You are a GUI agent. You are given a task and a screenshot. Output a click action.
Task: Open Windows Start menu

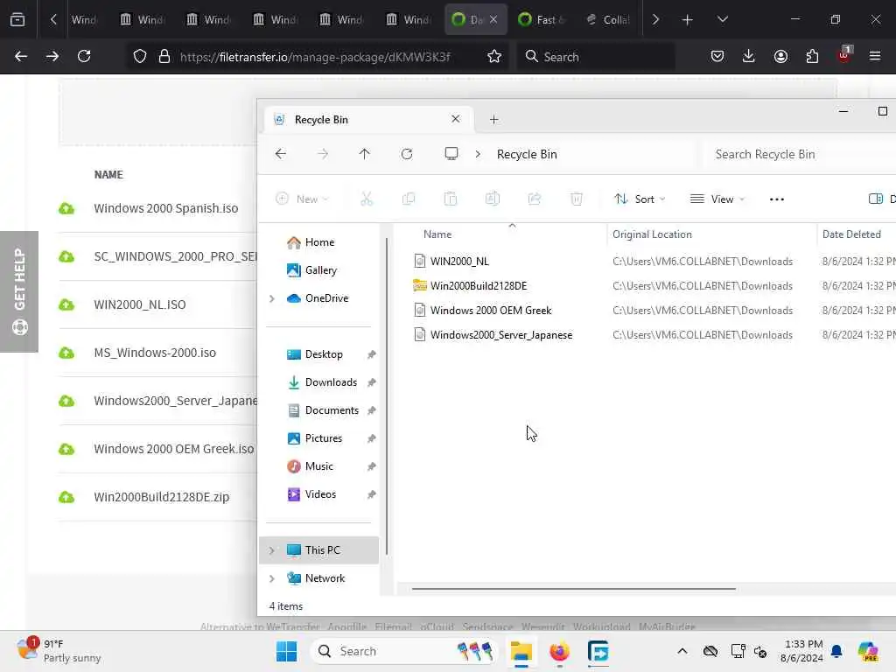(x=286, y=651)
